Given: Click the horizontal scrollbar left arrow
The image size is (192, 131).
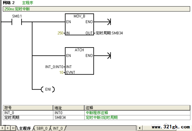Looking at the screenshot, I should (x=140, y=128).
